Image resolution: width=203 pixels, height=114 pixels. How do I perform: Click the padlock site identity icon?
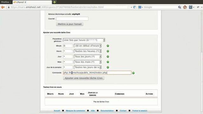9,7
